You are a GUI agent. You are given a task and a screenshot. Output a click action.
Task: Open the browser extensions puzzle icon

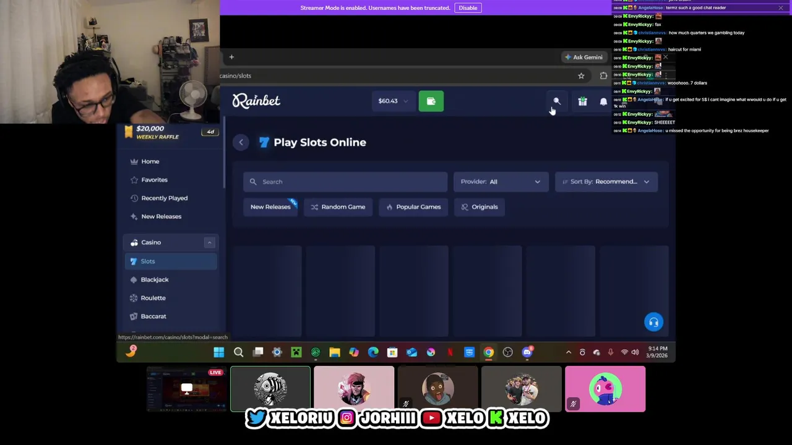click(603, 75)
